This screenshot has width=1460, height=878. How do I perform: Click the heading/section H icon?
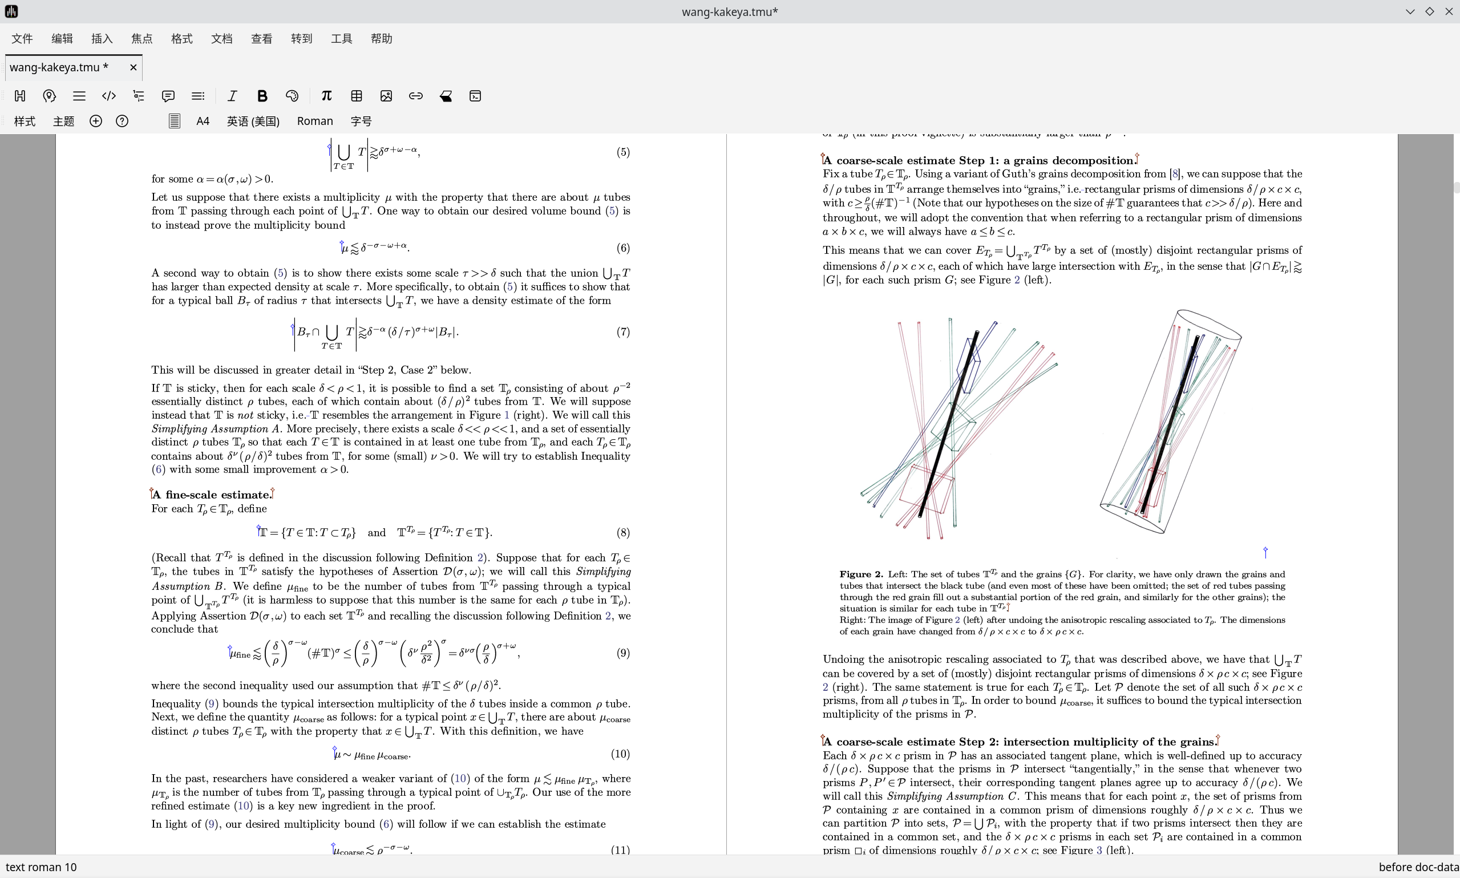[x=20, y=96]
